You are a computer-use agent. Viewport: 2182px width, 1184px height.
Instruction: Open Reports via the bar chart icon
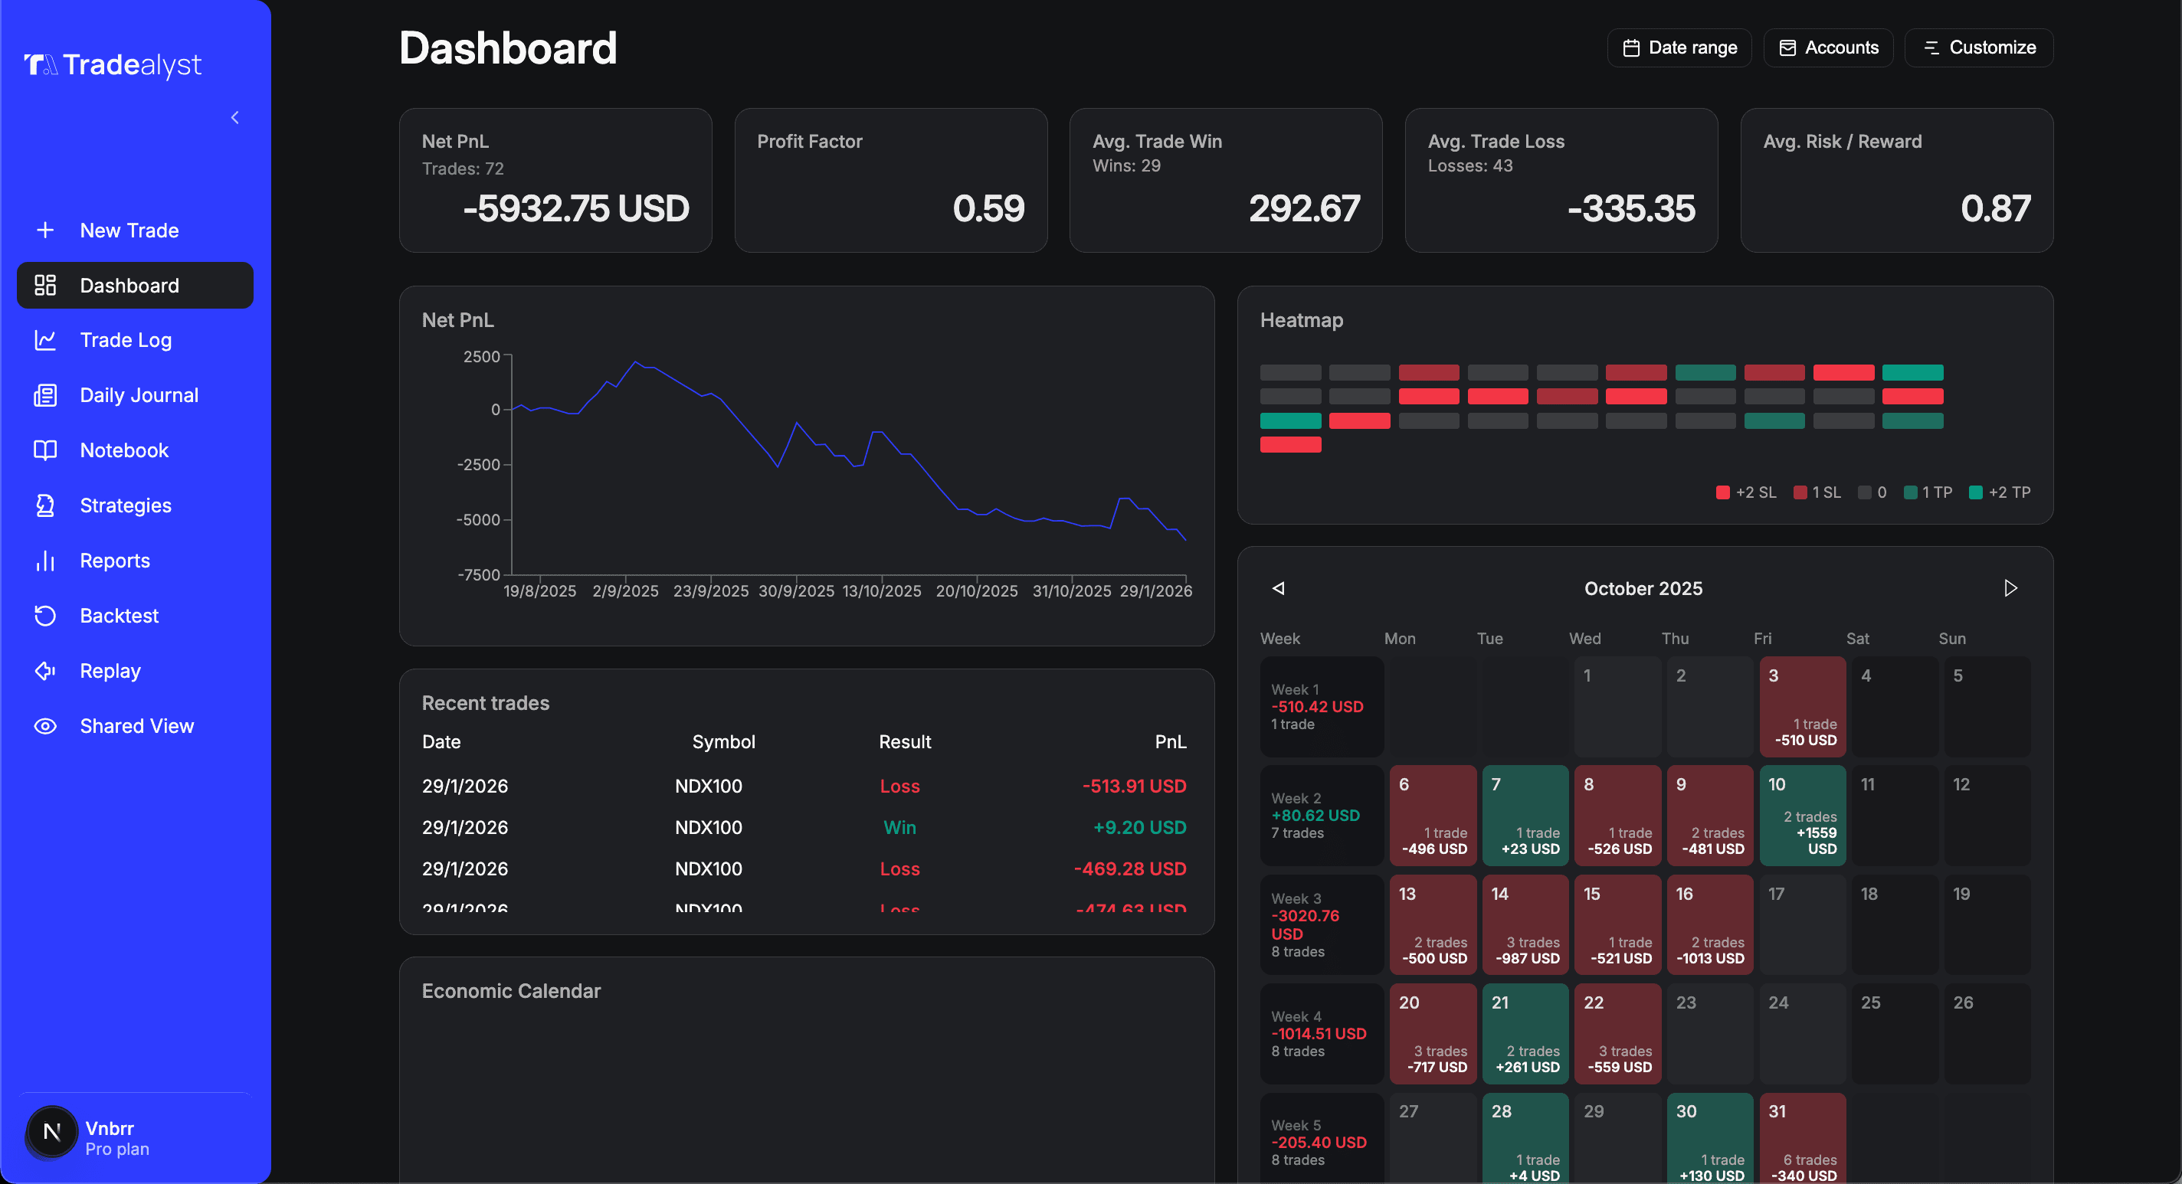45,560
